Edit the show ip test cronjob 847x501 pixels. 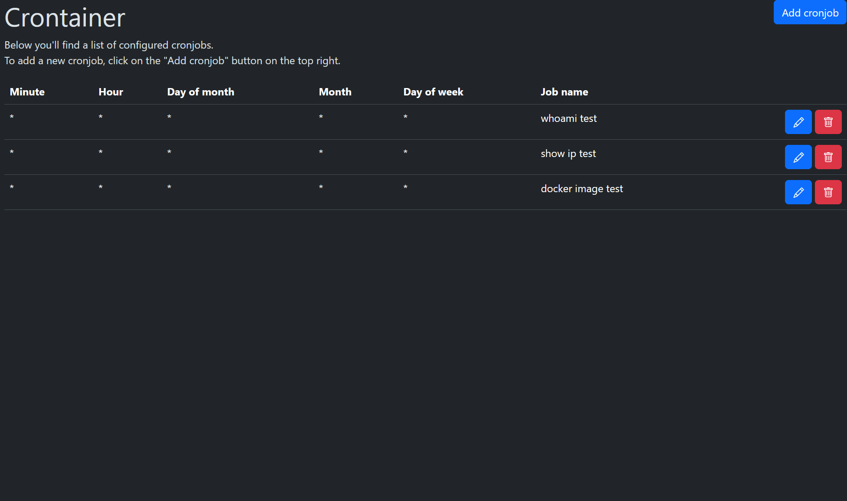[x=798, y=157]
